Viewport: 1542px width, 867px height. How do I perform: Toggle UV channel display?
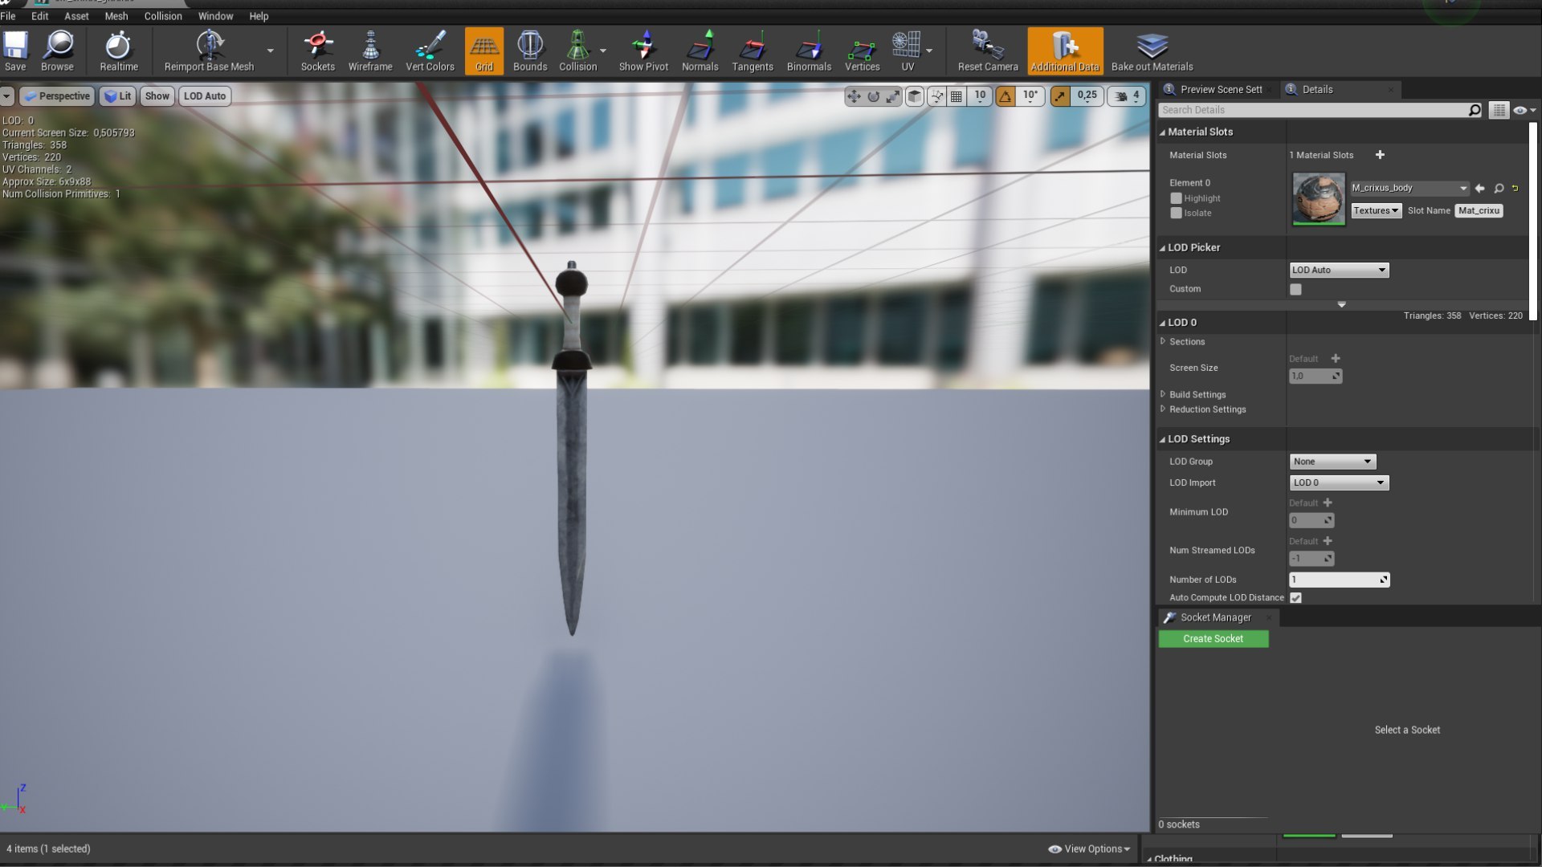908,51
